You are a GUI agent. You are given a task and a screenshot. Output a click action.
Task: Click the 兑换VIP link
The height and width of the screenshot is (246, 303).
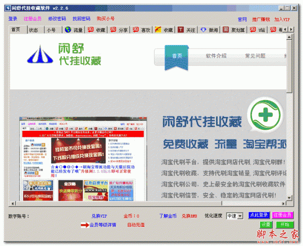click(99, 216)
